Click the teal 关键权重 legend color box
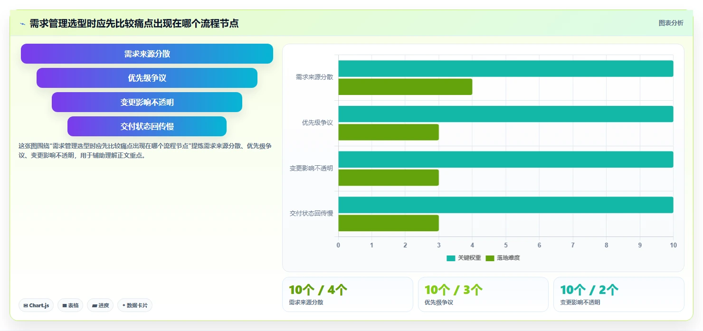The width and height of the screenshot is (703, 331). pyautogui.click(x=451, y=258)
